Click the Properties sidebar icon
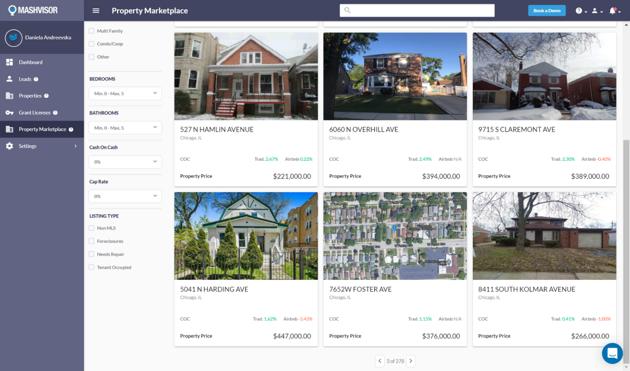630x371 pixels. tap(9, 95)
